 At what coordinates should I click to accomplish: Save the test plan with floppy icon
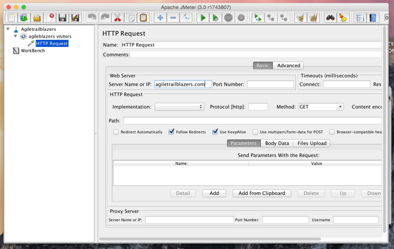point(62,18)
